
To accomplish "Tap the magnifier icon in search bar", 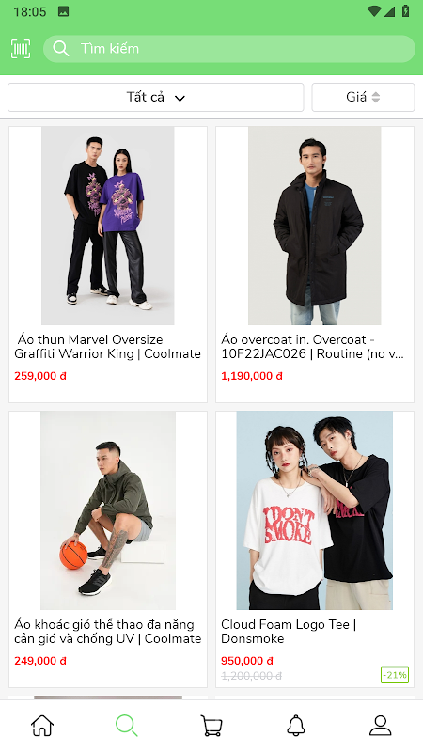I will tap(61, 49).
